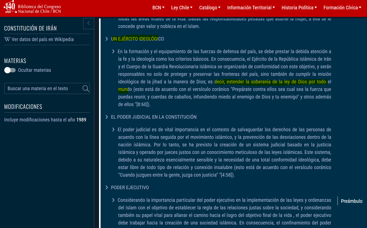Viewport: 367px width, 228px height.
Task: Open the Ley Chile dropdown menu
Action: 182,8
